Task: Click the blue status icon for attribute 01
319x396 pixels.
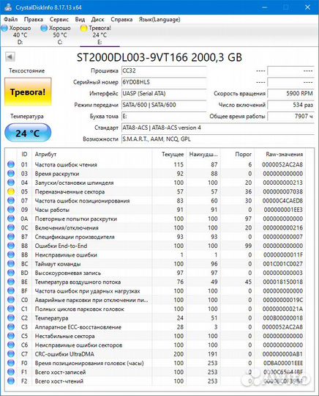Action: [11, 164]
